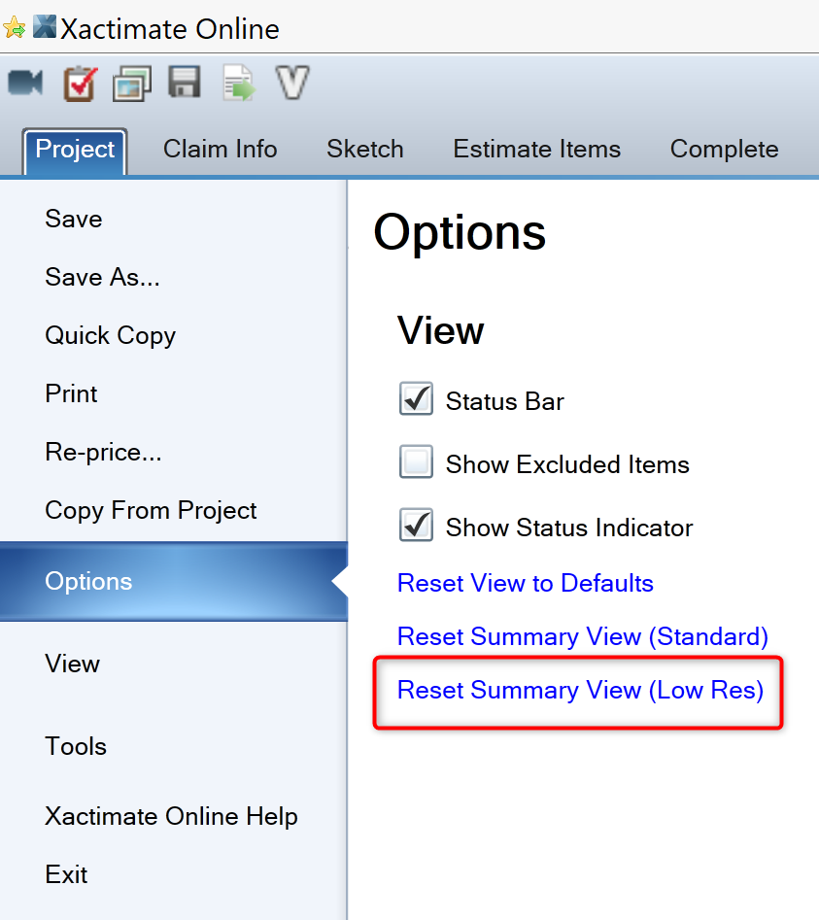
Task: Uncheck Show Status Indicator checkbox
Action: point(416,525)
